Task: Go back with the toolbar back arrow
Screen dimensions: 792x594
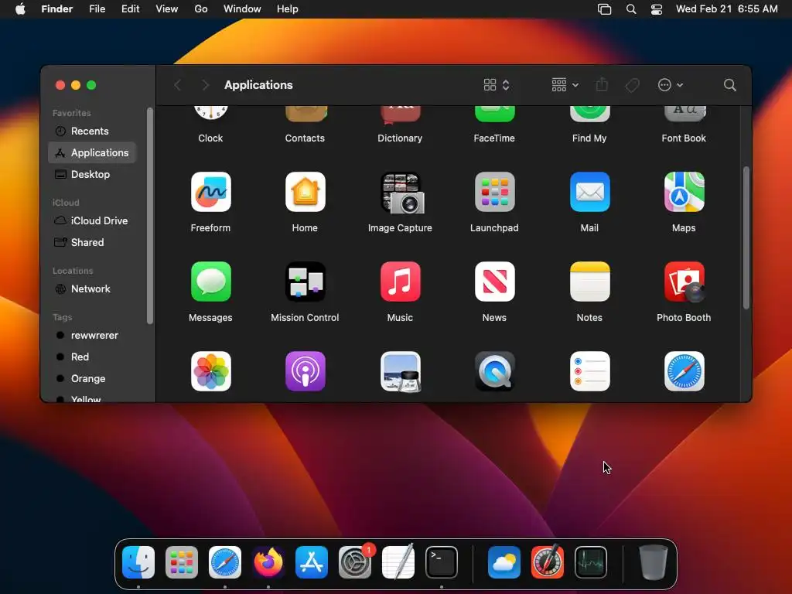Action: 177,85
